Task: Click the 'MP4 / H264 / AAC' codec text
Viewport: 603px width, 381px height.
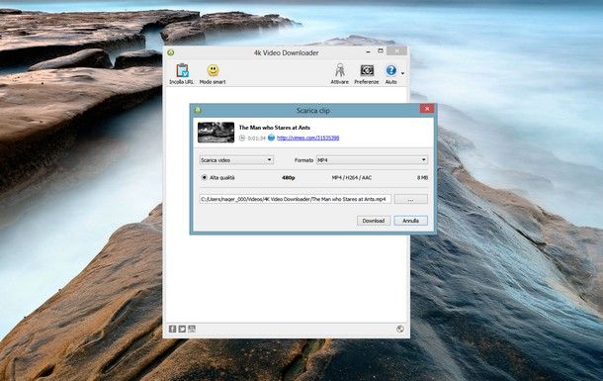Action: (x=352, y=178)
